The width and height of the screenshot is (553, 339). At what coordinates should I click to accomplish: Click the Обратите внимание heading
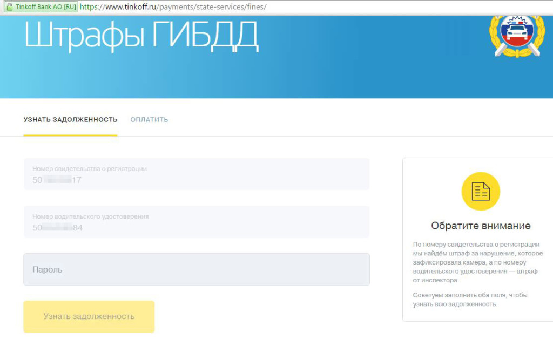[x=481, y=226]
